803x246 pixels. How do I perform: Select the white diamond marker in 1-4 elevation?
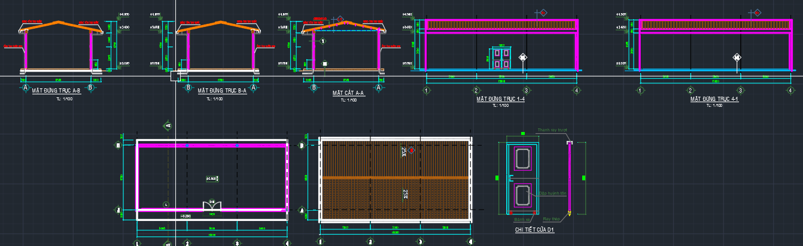tap(522, 57)
